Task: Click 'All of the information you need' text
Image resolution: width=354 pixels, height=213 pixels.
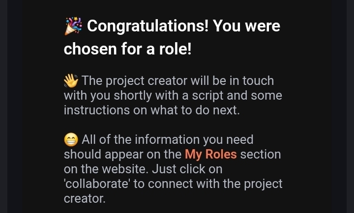Action: click(167, 140)
